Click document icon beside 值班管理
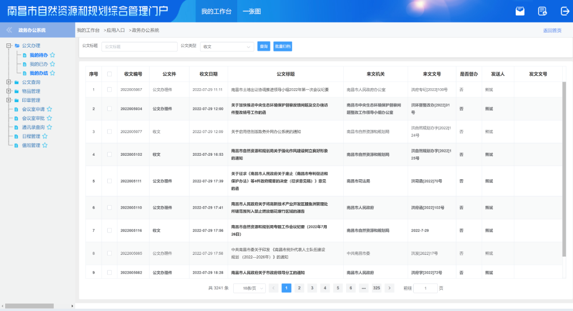 pyautogui.click(x=16, y=145)
